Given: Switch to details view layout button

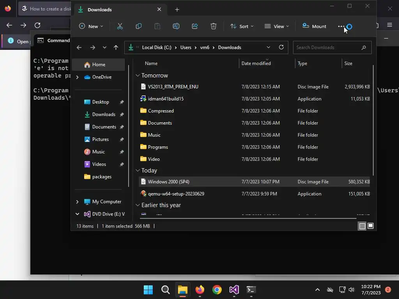Looking at the screenshot, I should (x=362, y=226).
